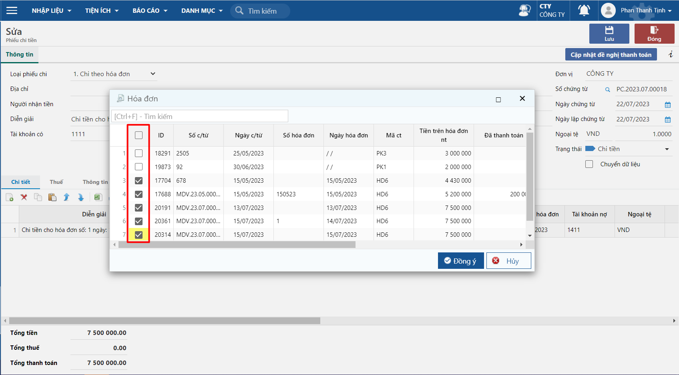Move row up with blue arrow
Screen dimensions: 679x375
click(x=66, y=197)
